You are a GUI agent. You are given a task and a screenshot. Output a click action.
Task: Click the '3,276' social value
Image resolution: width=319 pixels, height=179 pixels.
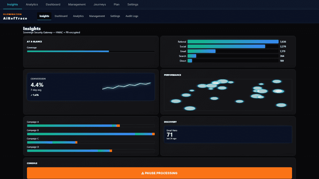(283, 46)
